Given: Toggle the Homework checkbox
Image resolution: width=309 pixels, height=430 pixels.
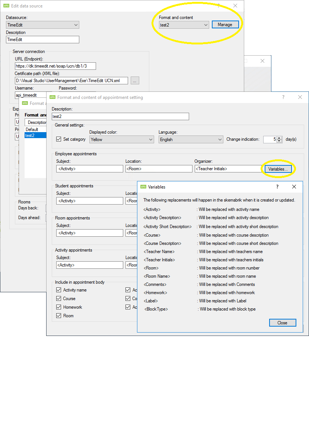Looking at the screenshot, I should coord(58,307).
